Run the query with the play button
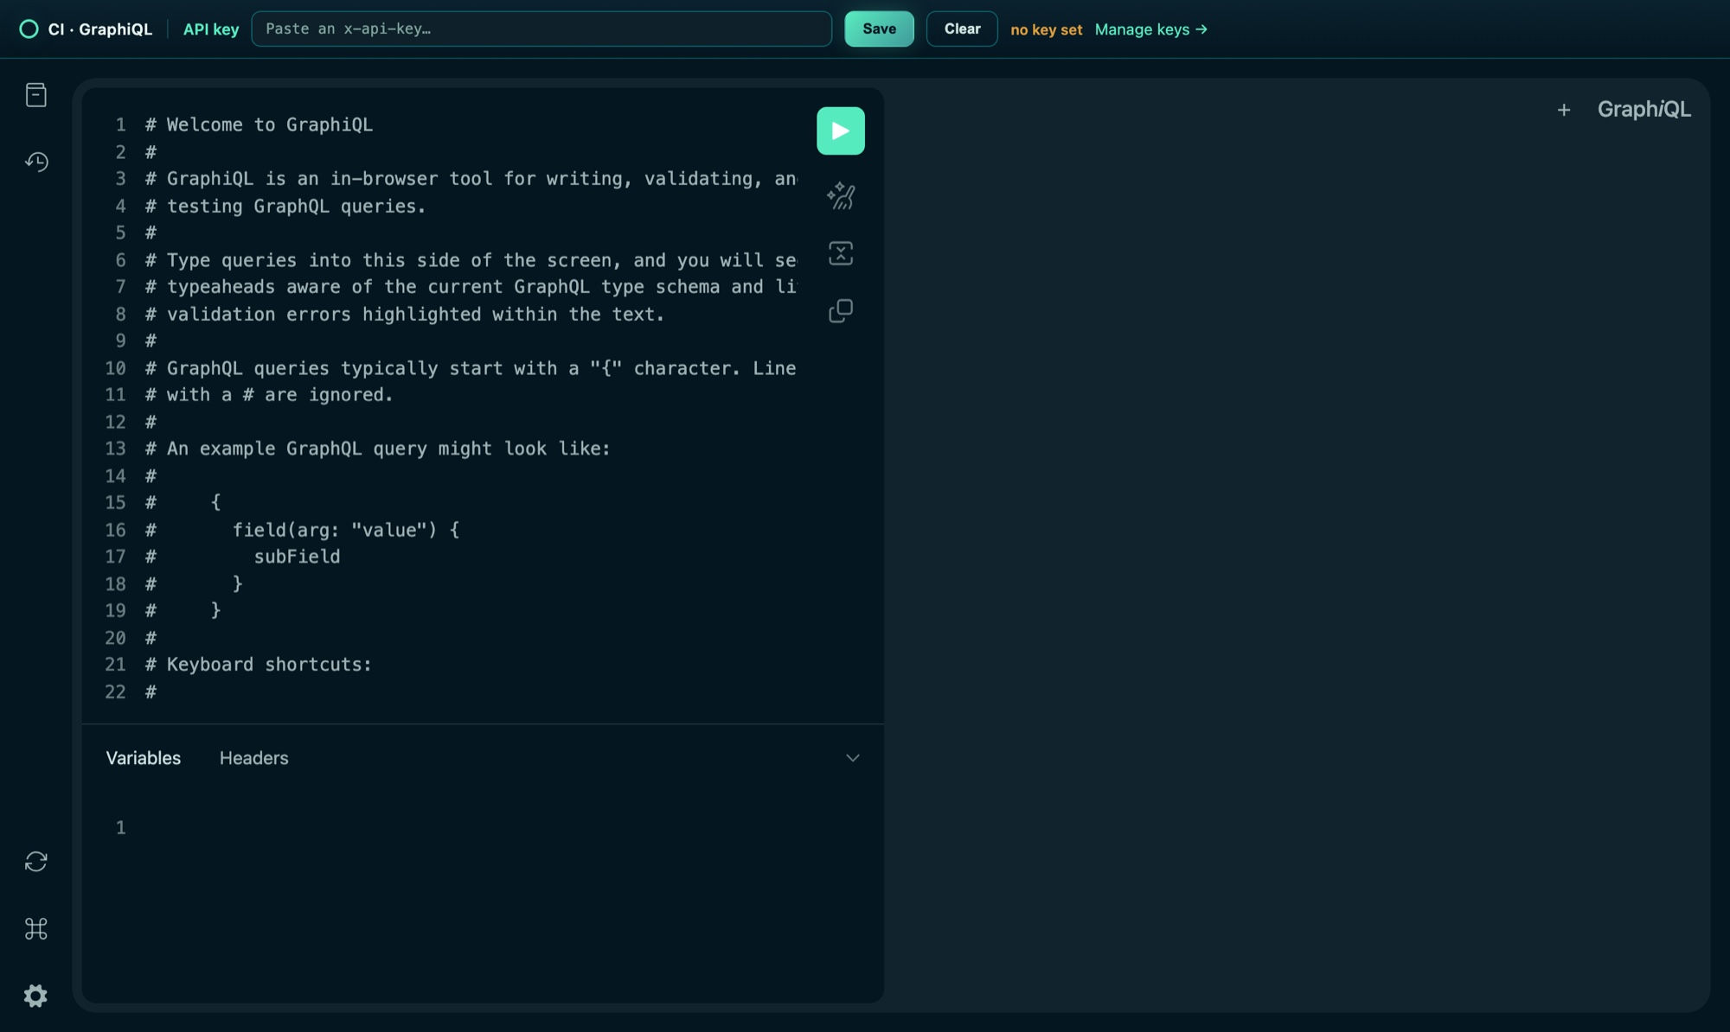1730x1032 pixels. (840, 131)
